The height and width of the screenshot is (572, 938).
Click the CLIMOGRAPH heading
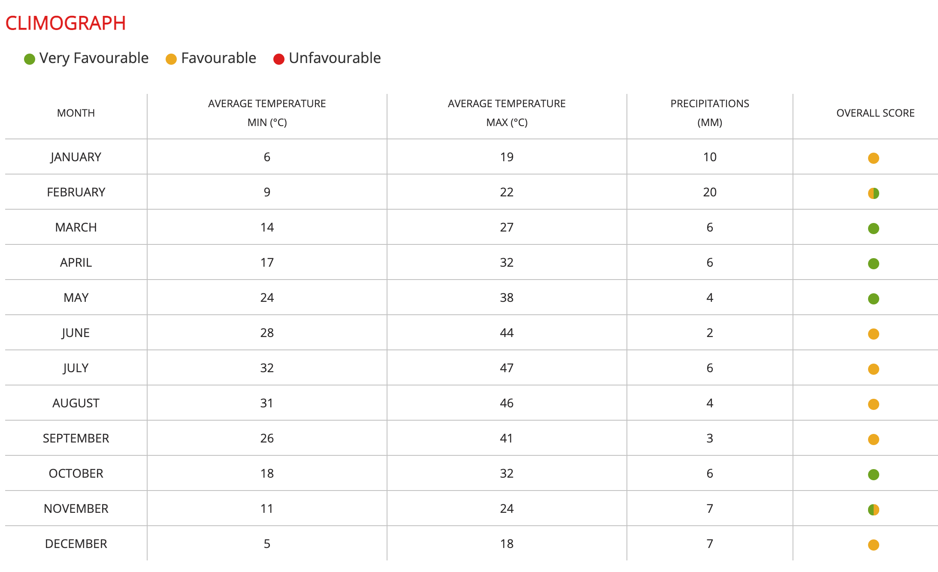click(66, 23)
